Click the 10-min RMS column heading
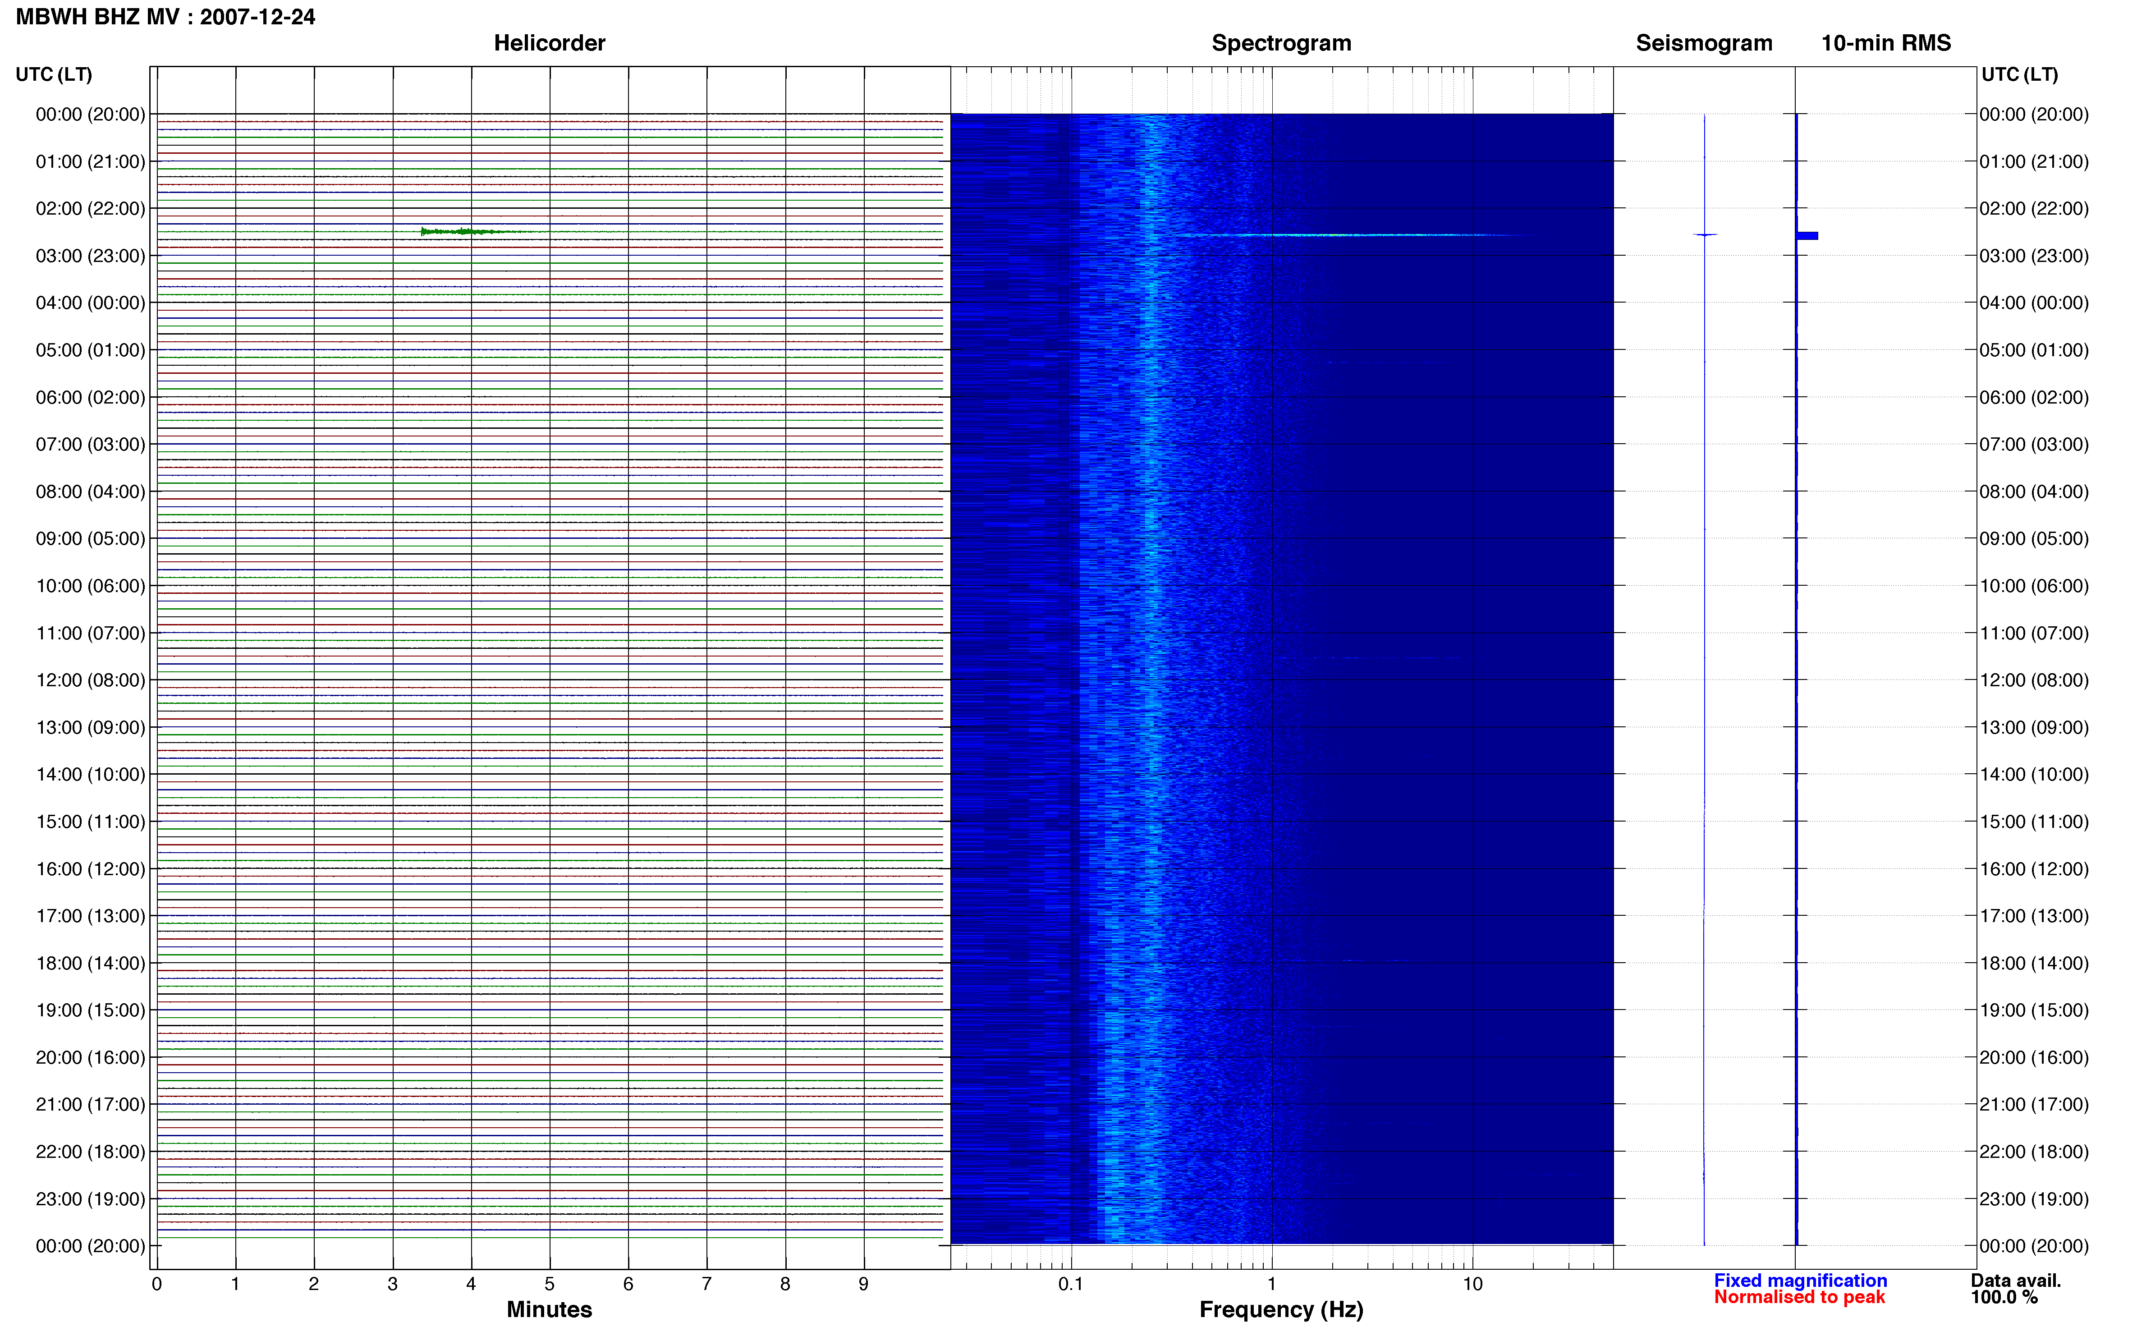The height and width of the screenshot is (1336, 2137). pyautogui.click(x=1886, y=43)
